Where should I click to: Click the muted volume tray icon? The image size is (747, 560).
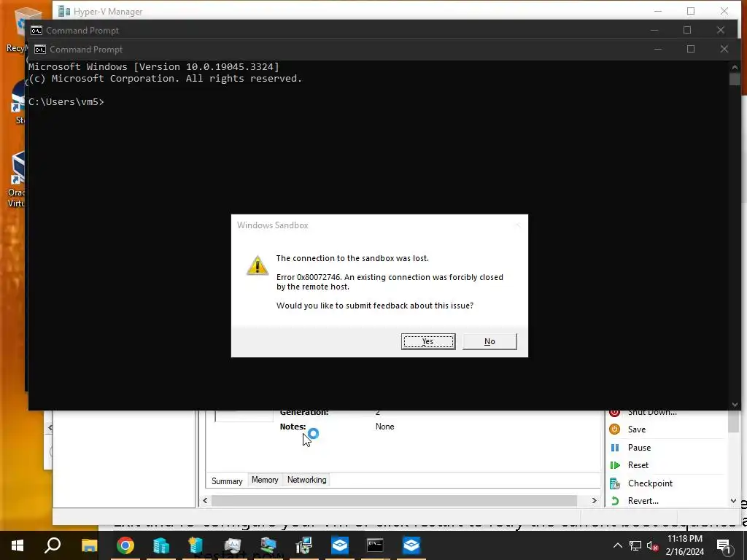pyautogui.click(x=653, y=545)
